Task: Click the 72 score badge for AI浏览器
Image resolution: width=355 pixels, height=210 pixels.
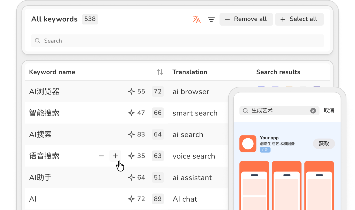Action: pos(158,92)
